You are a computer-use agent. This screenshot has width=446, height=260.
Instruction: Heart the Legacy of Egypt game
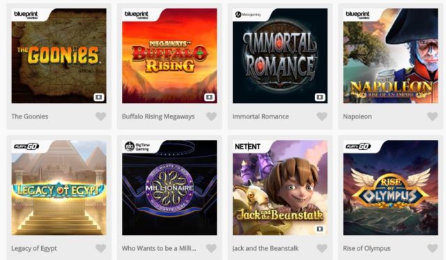click(x=100, y=248)
